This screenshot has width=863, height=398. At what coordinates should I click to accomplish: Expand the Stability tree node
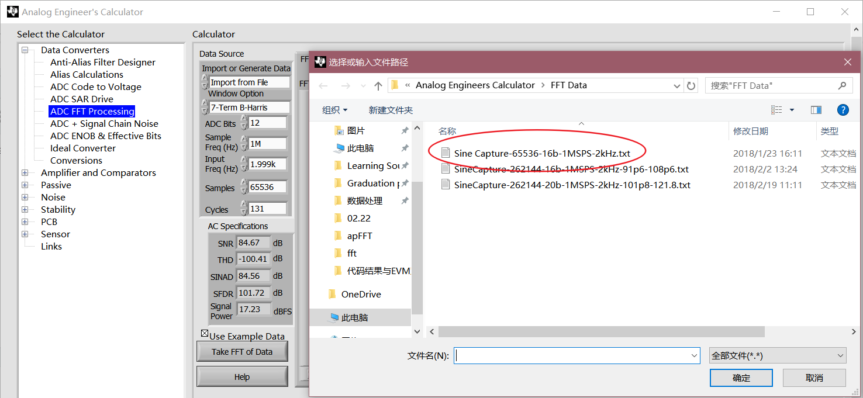(25, 210)
